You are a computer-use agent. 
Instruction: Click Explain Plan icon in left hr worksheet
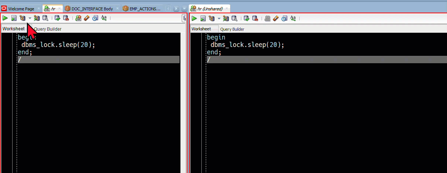[x=23, y=18]
